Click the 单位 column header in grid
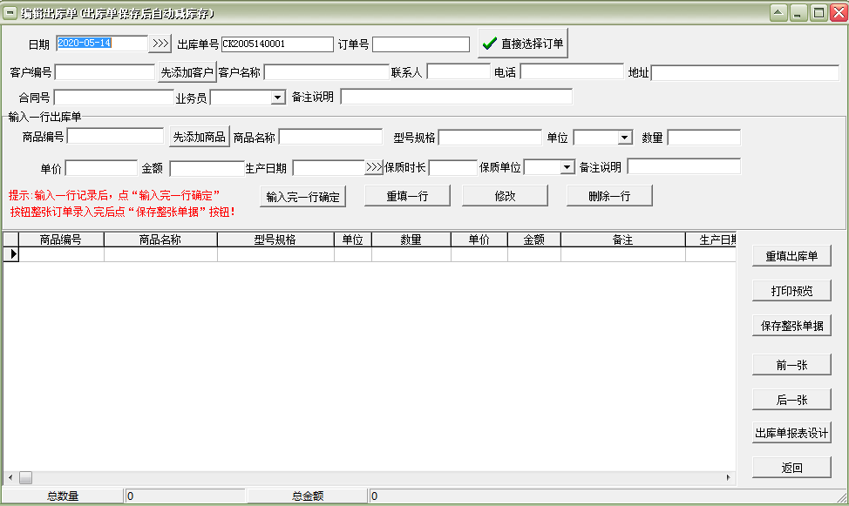This screenshot has width=849, height=506. (352, 240)
